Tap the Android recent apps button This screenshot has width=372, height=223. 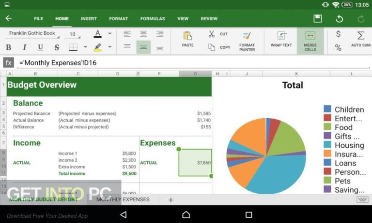248,214
